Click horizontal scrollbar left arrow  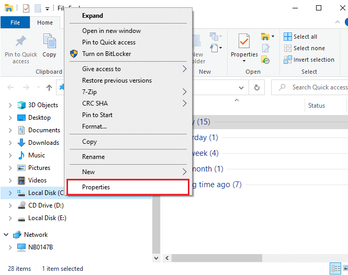[167, 258]
